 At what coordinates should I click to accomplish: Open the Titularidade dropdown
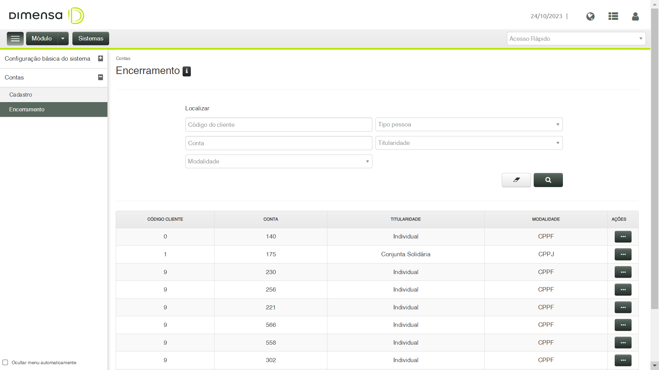point(469,143)
